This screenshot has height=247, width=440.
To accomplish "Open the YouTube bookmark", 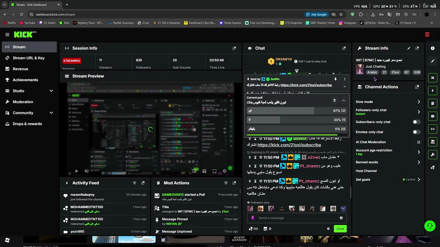I will click(27, 23).
